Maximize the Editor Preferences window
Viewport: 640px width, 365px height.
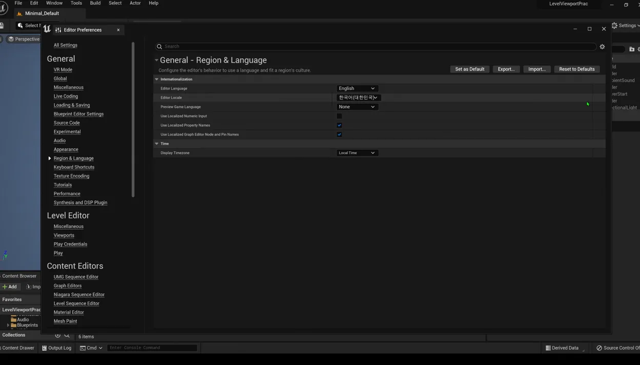(589, 29)
